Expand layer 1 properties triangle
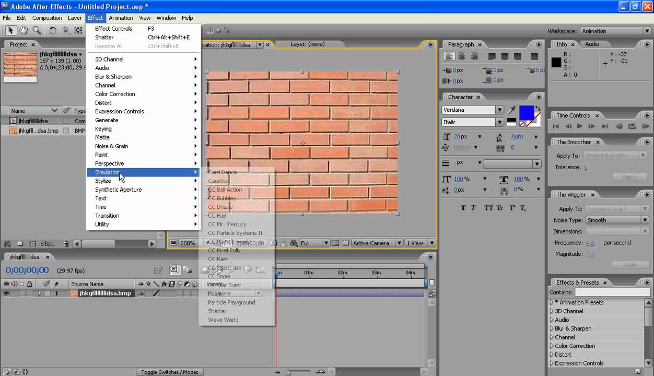Viewport: 654px width, 376px height. [x=39, y=293]
